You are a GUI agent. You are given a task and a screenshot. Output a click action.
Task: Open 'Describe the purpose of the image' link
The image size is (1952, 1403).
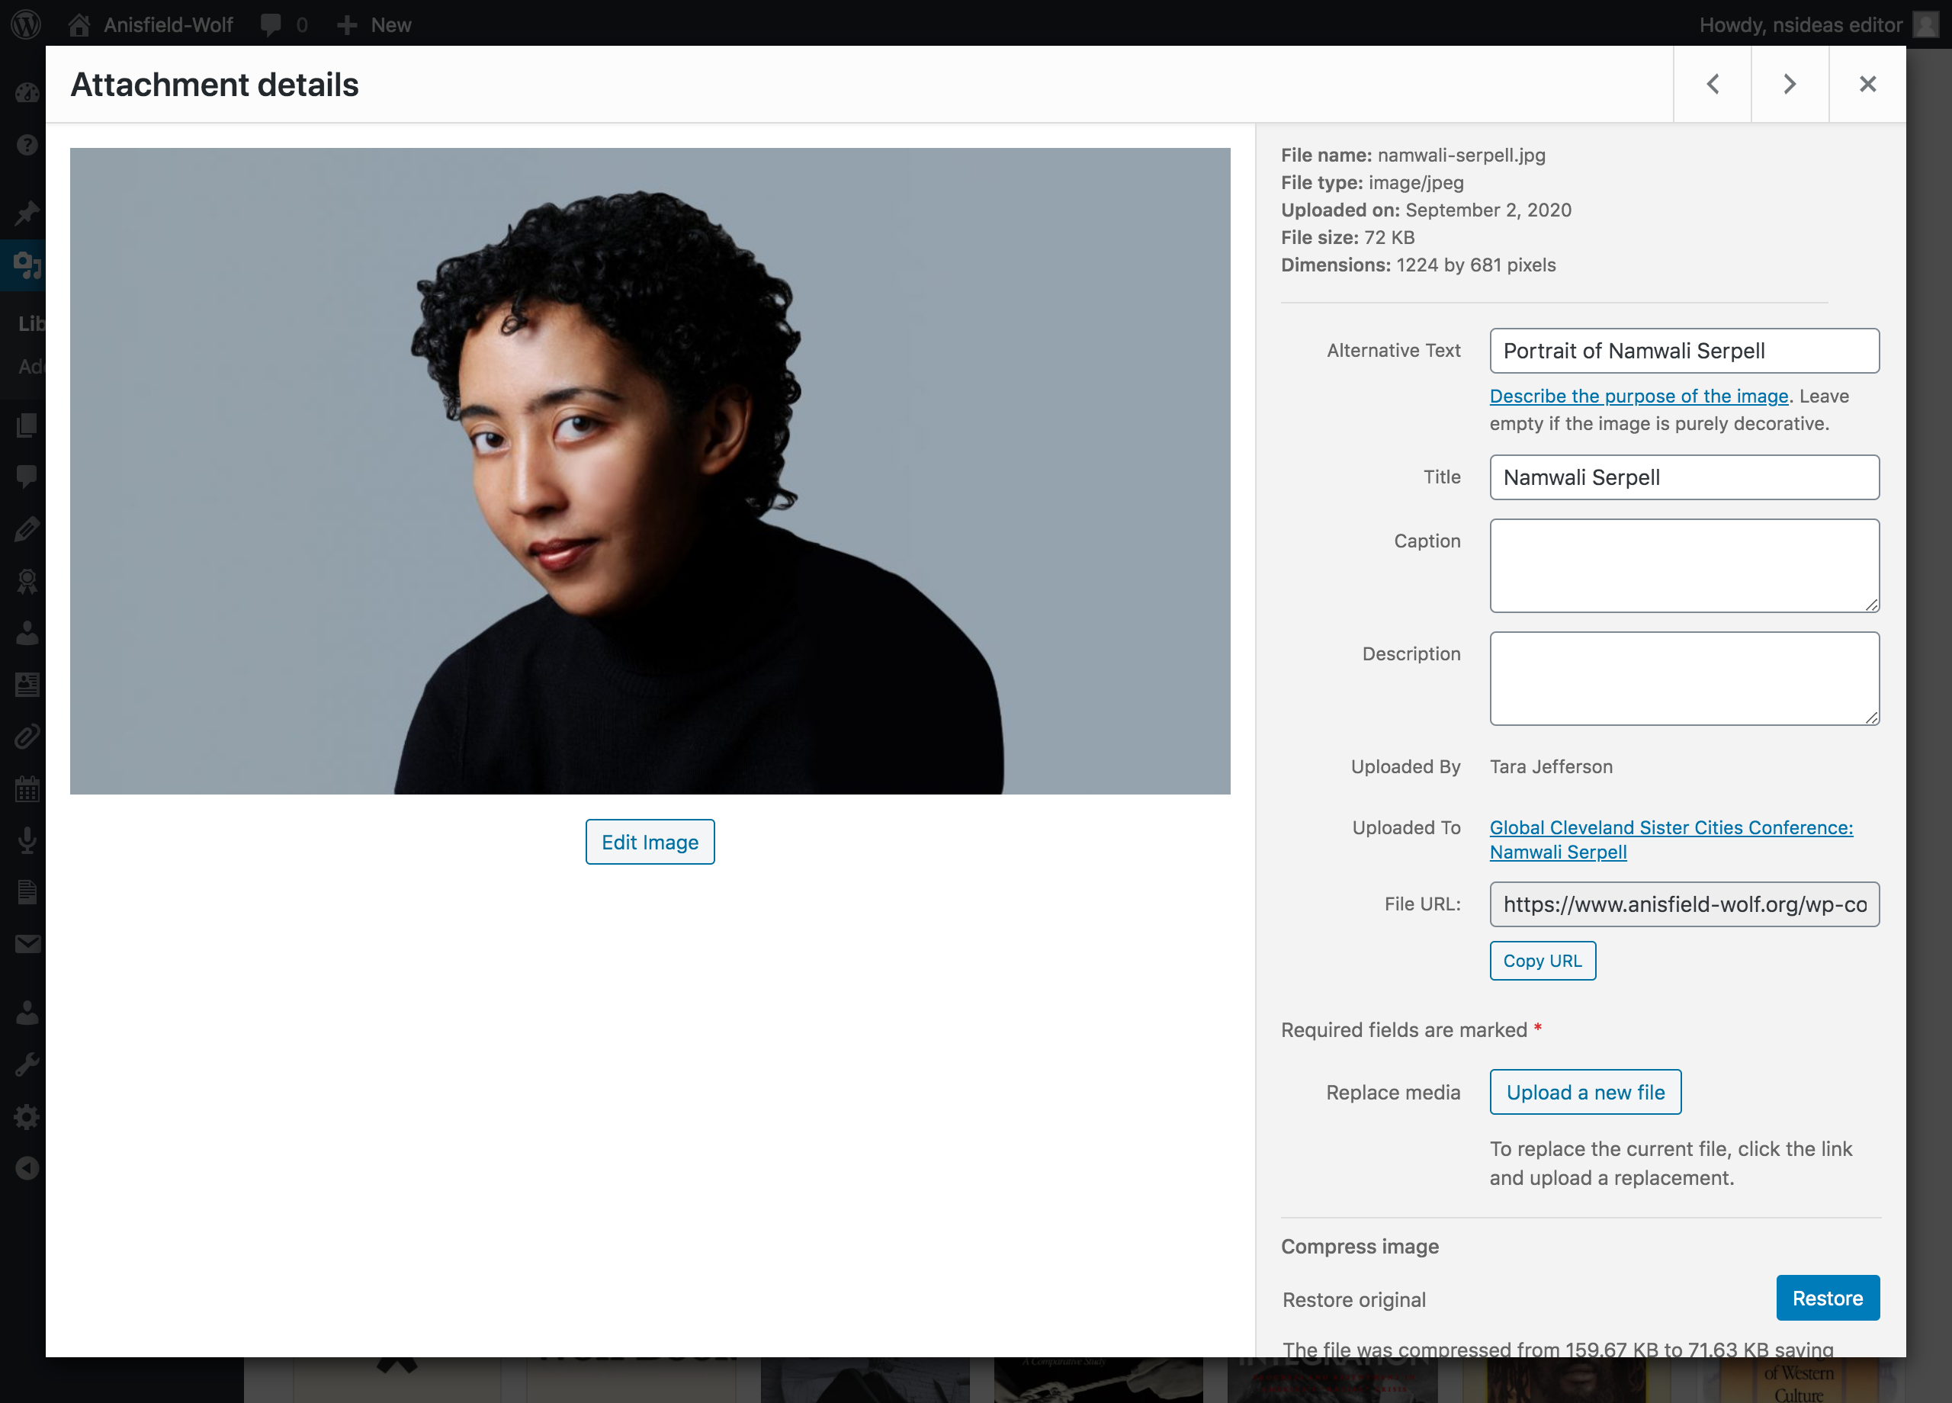tap(1639, 396)
